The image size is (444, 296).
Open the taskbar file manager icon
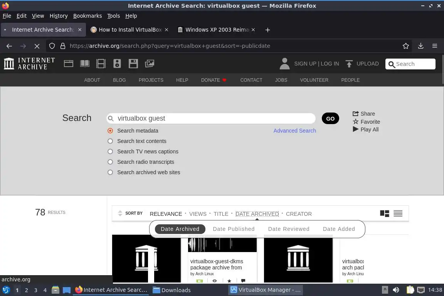tap(55, 290)
